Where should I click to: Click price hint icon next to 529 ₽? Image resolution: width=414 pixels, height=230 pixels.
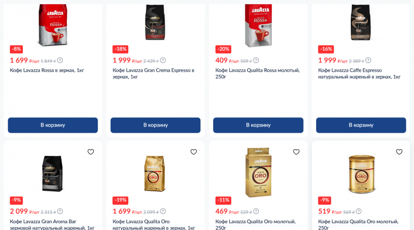(256, 211)
